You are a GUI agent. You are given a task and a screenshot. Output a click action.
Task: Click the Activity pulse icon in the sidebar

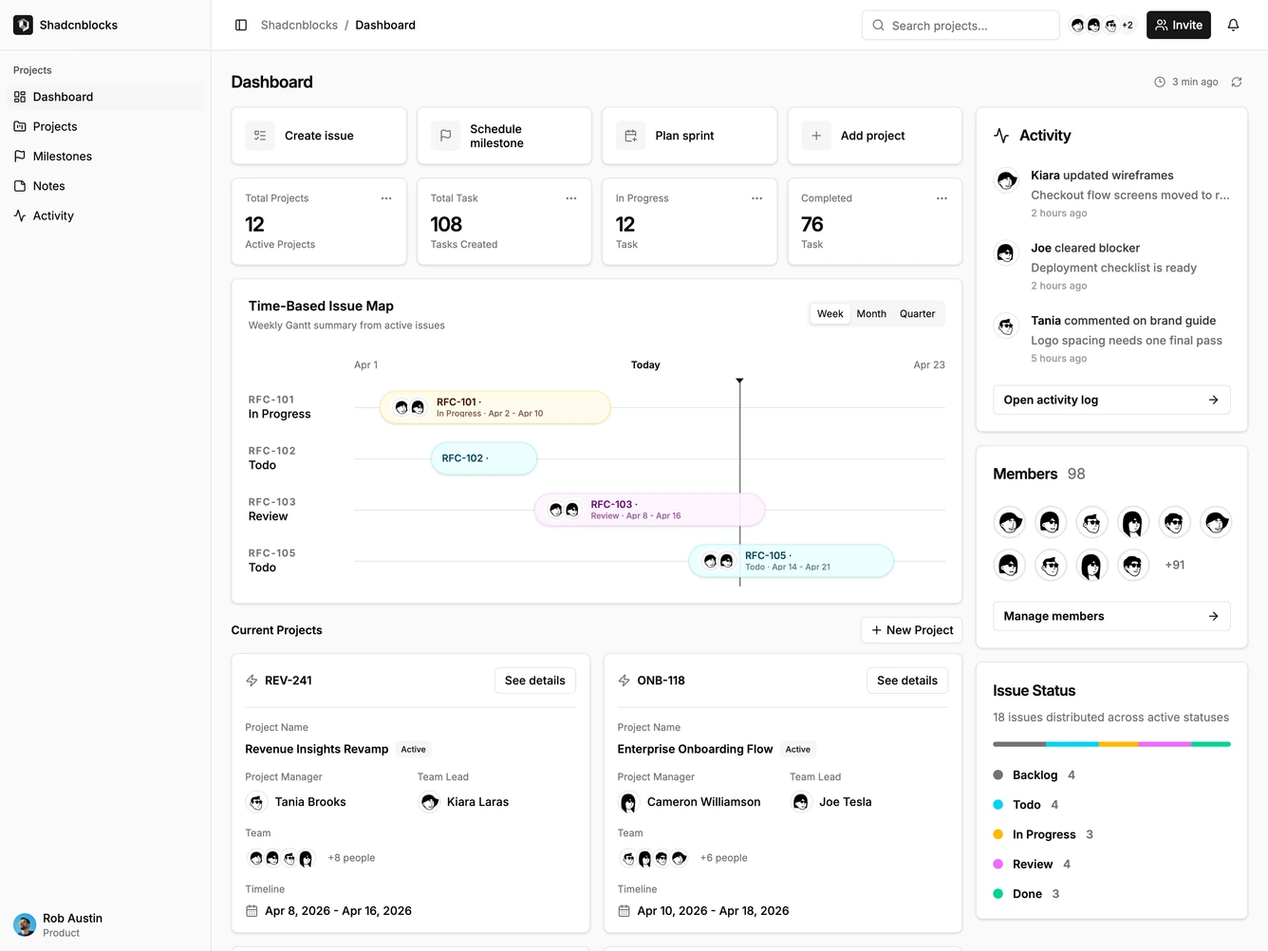pyautogui.click(x=20, y=215)
